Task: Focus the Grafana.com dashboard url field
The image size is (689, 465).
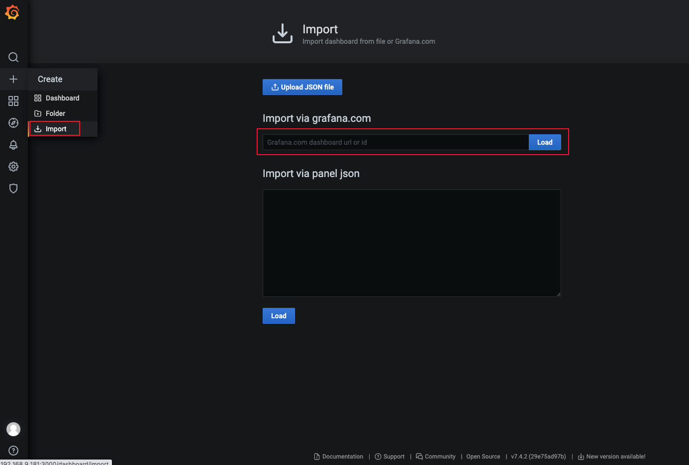Action: click(x=395, y=142)
